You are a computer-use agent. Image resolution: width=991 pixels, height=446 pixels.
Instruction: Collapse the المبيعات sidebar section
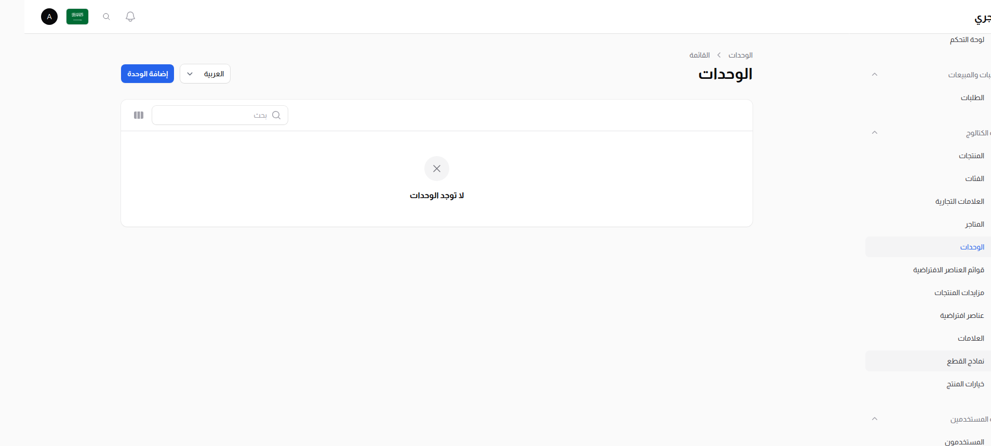coord(874,75)
